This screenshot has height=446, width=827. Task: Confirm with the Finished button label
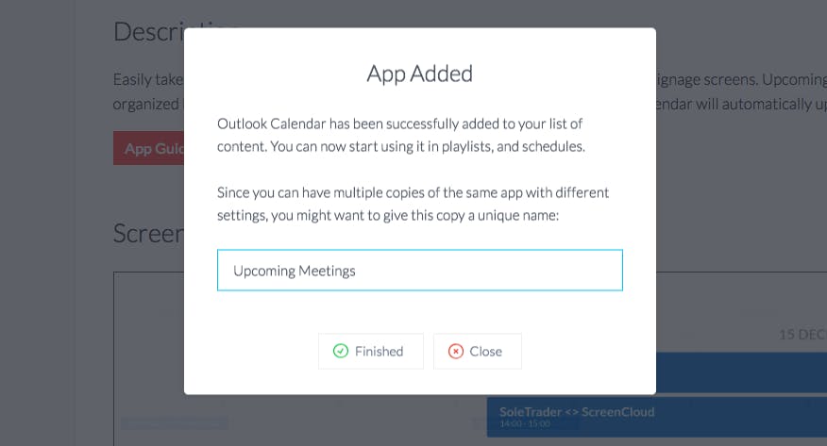[379, 351]
